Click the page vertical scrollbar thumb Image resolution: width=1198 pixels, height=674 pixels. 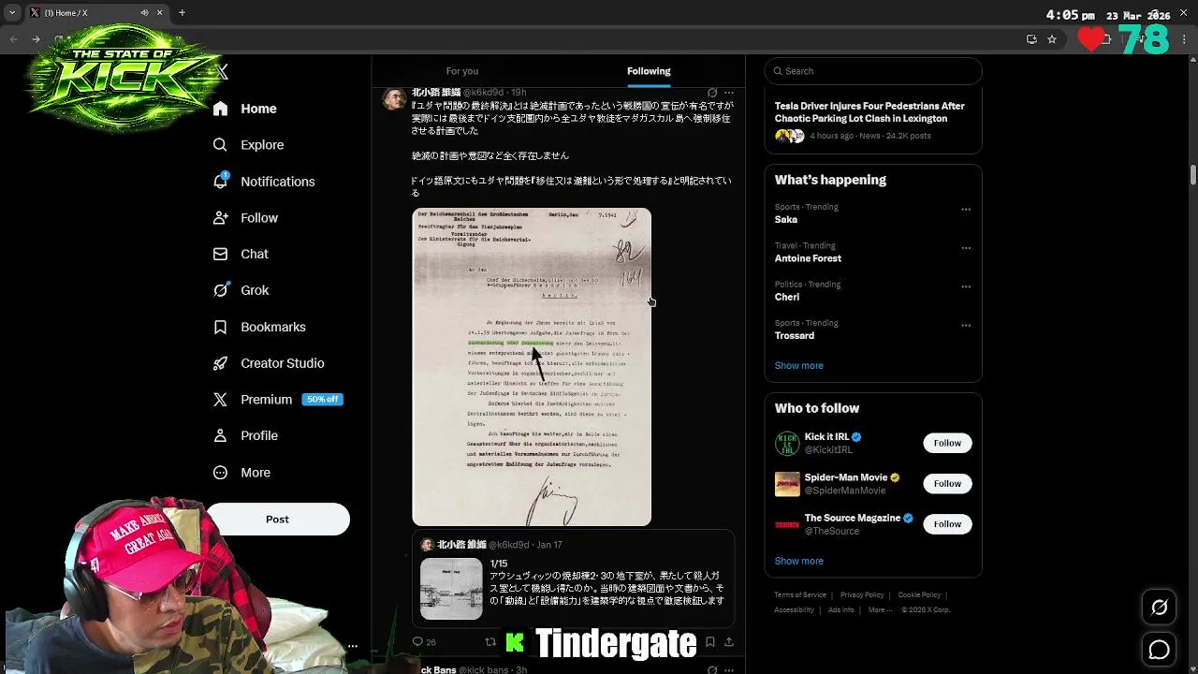coord(1192,175)
